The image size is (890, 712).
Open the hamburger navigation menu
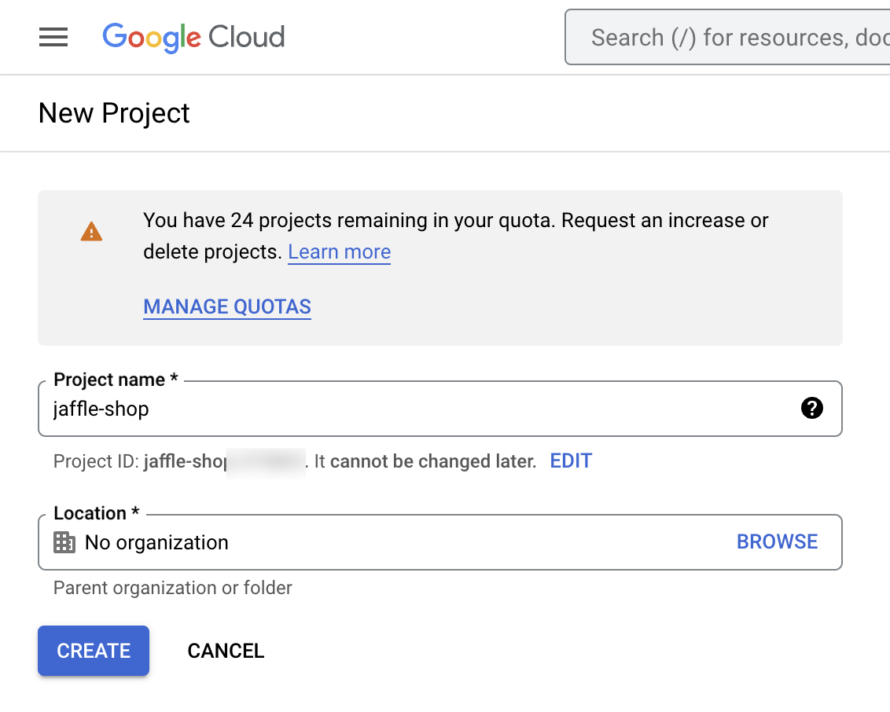(x=53, y=37)
